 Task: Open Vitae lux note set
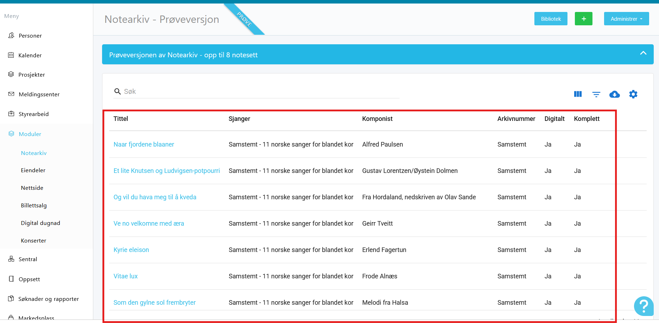pos(125,276)
